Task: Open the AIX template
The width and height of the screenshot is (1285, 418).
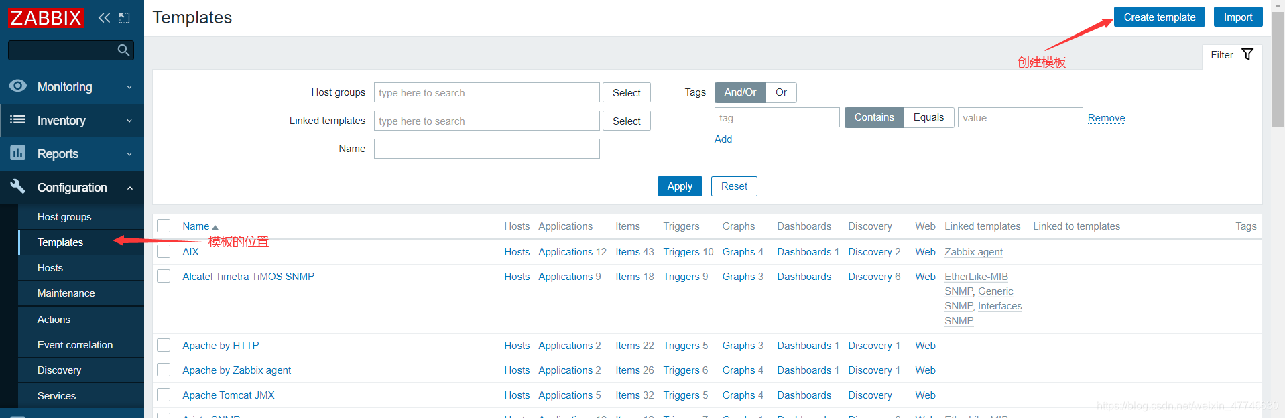Action: tap(190, 252)
